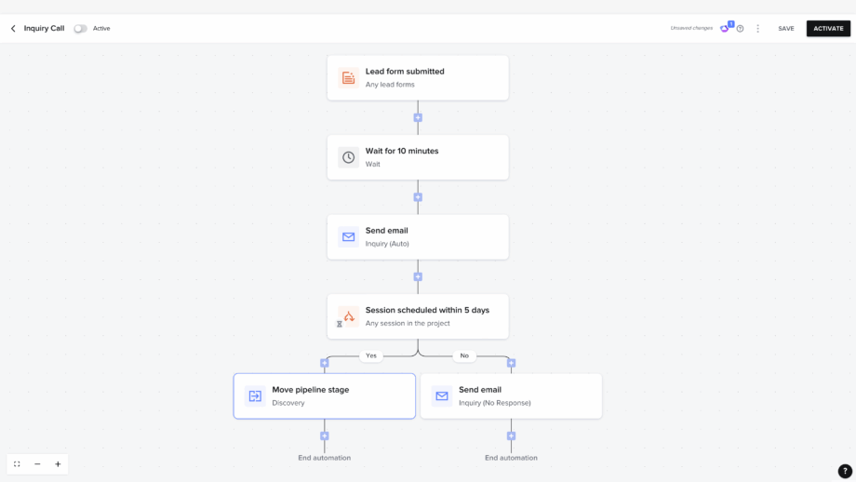Add a step on the Yes branch
856x482 pixels.
[x=325, y=363]
